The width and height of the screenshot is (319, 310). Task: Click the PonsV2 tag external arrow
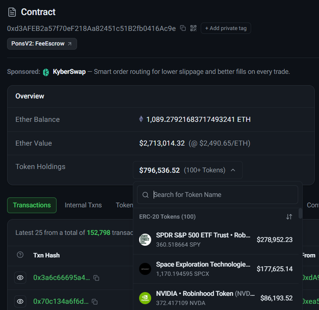70,44
